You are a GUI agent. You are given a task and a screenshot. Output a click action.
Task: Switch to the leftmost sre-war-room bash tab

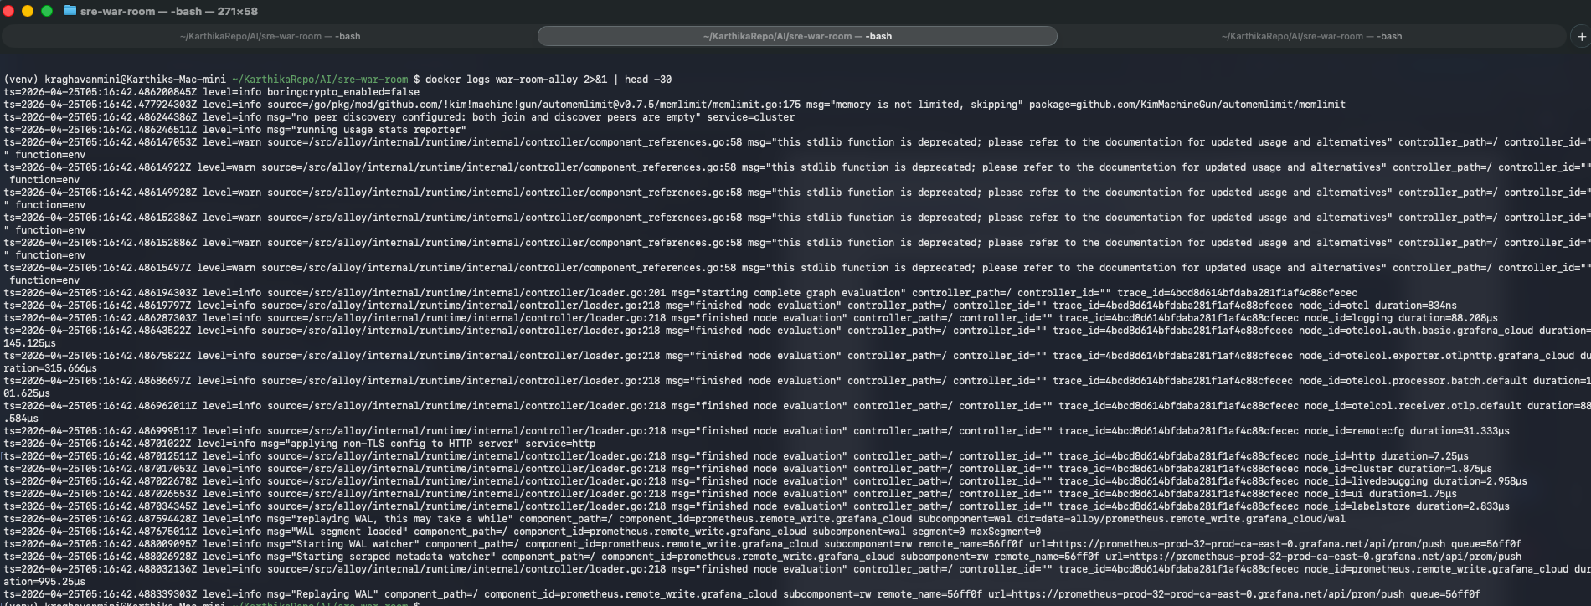click(270, 36)
